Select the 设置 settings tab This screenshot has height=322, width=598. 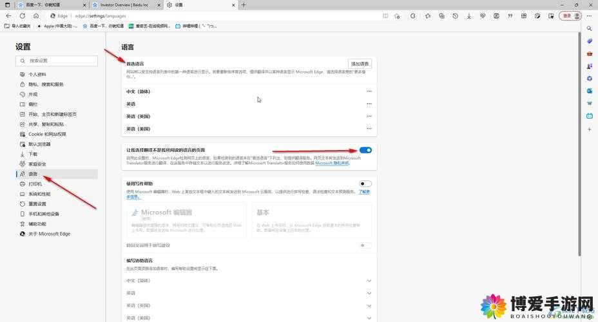200,5
